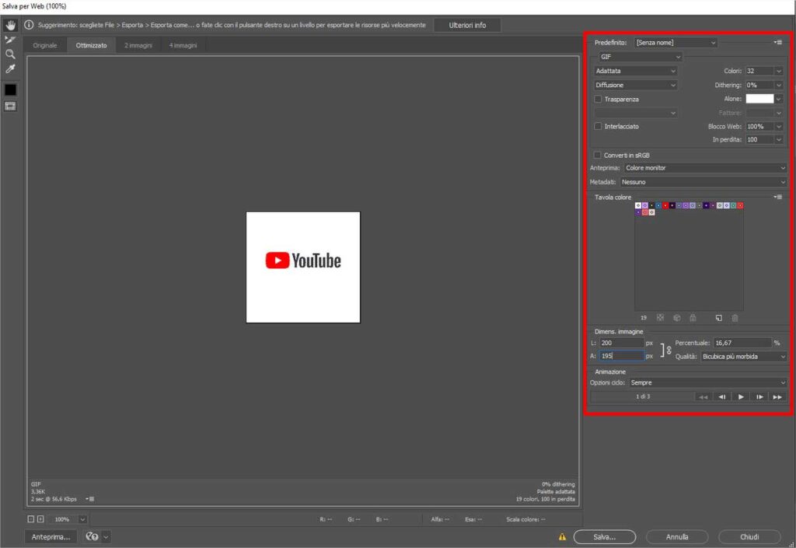Open the Qualità dropdown showing Bicubica più morbida
796x548 pixels.
[x=744, y=356]
